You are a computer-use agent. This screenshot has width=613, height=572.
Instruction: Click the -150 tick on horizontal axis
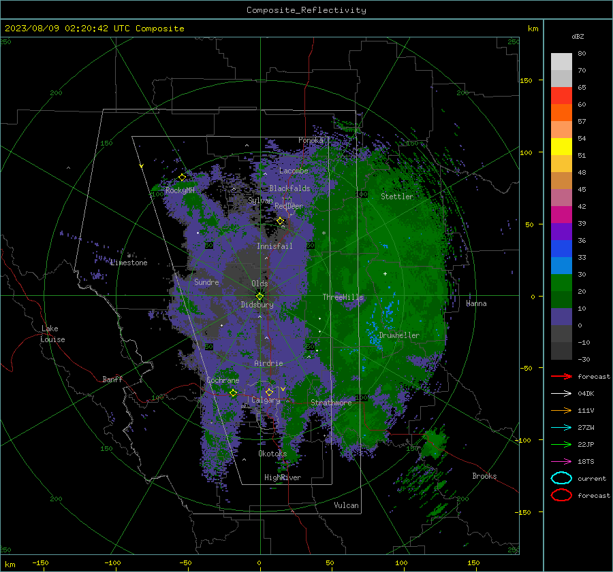click(40, 562)
